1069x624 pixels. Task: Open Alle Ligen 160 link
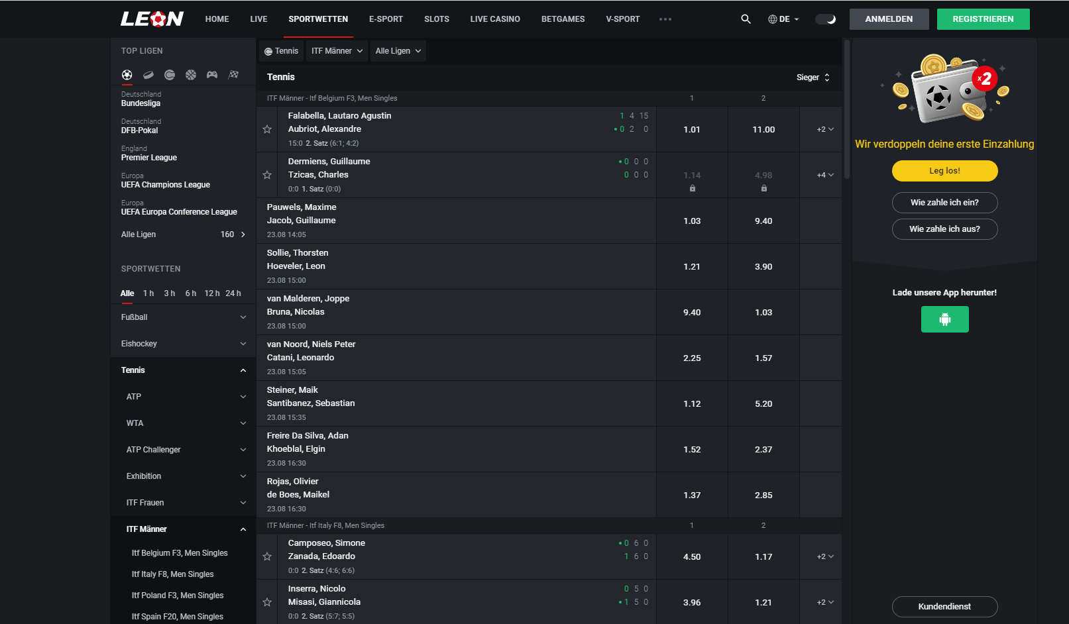pos(184,234)
